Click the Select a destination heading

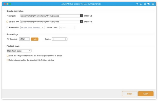pyautogui.click(x=15, y=11)
